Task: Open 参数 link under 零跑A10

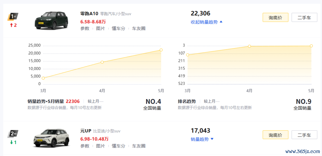Action: point(85,29)
